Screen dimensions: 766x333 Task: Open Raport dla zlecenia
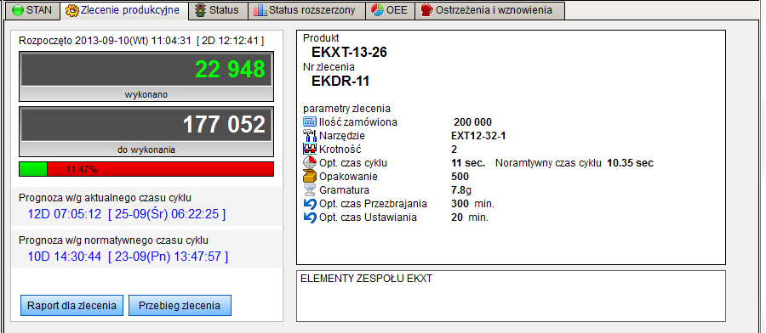[x=71, y=306]
